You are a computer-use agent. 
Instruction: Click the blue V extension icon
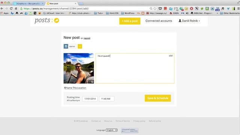228,9
